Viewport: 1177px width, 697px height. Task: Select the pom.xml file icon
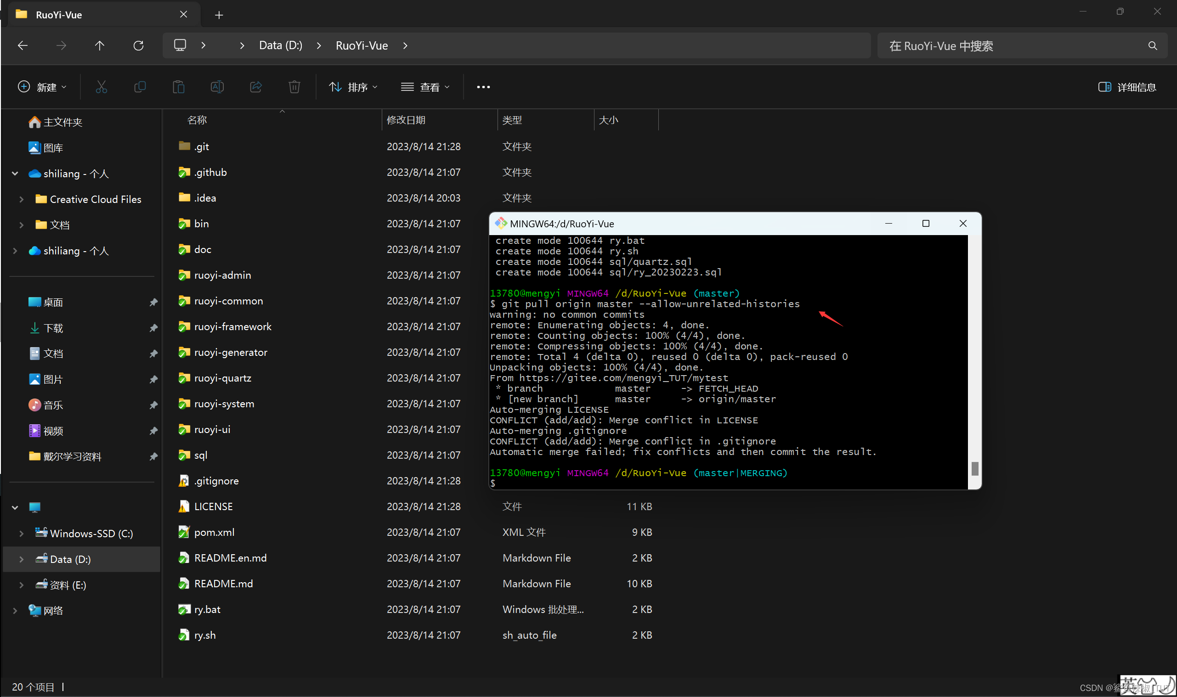[184, 532]
